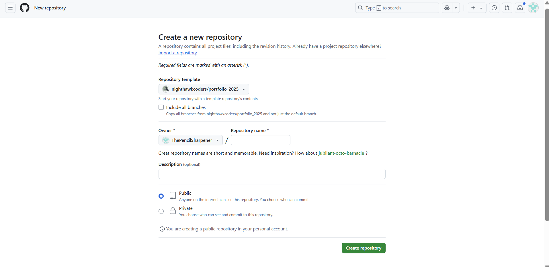Click inside the Repository name field
Screen dimensions: 549x267
(x=260, y=140)
